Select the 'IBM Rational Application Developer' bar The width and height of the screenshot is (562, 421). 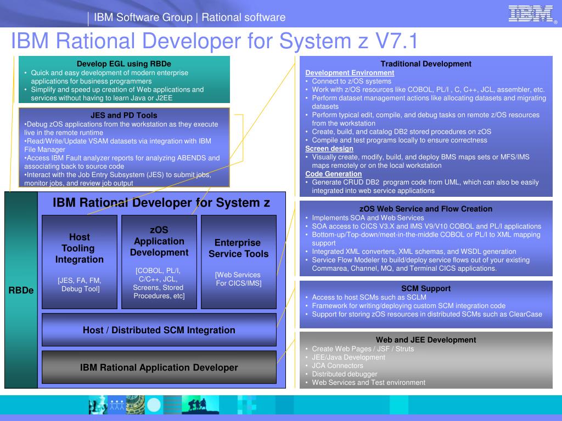[159, 367]
